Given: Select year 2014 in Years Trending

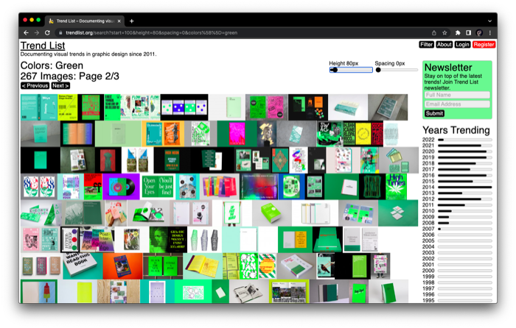Looking at the screenshot, I should (x=428, y=187).
